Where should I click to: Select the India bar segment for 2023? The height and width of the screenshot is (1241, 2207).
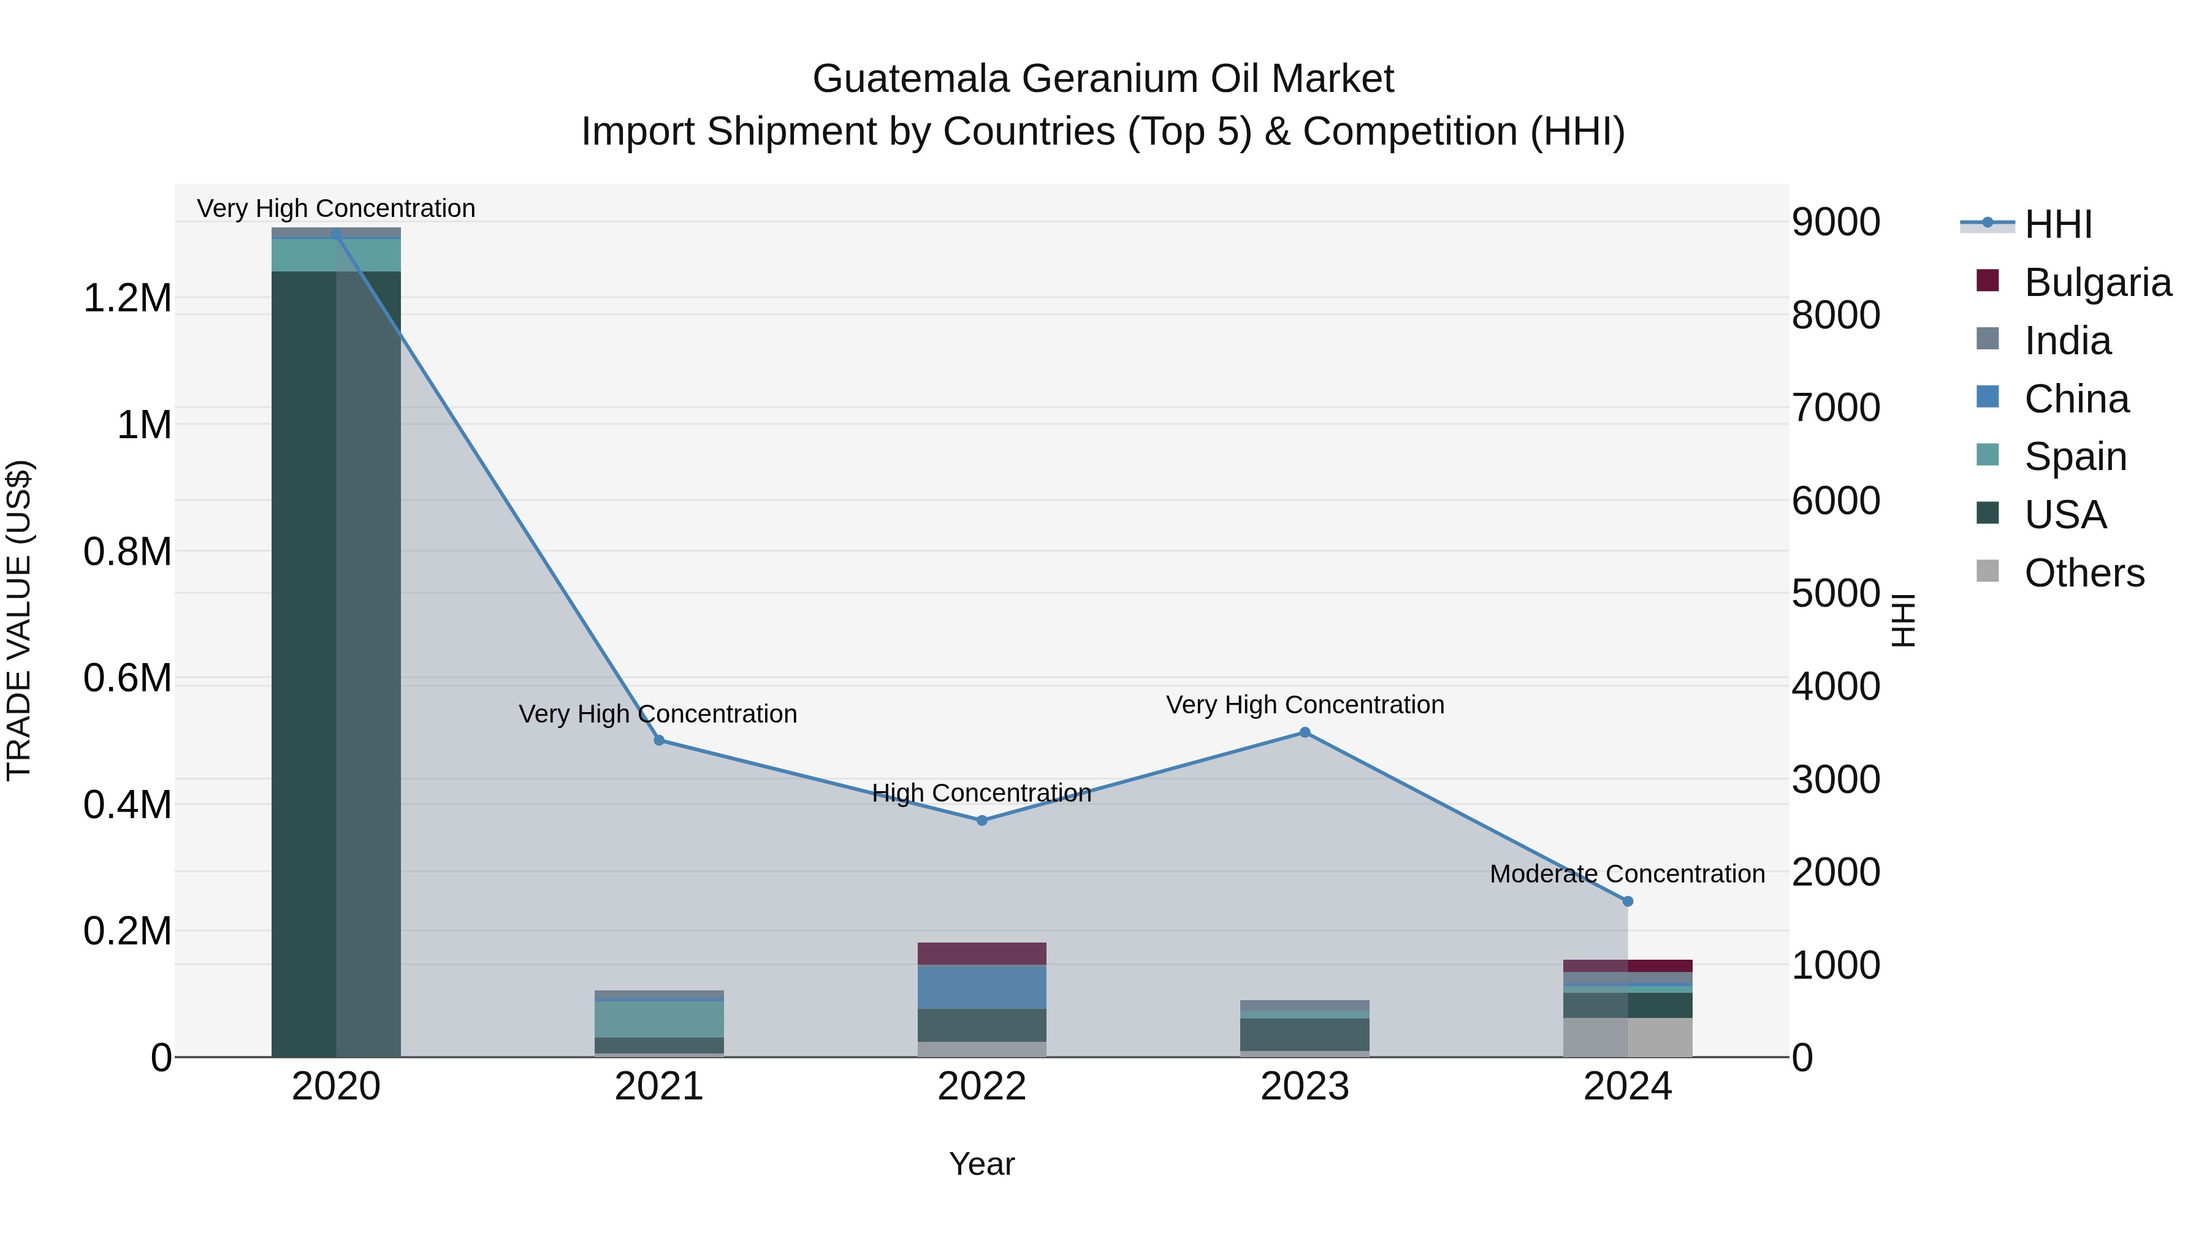(1305, 1006)
